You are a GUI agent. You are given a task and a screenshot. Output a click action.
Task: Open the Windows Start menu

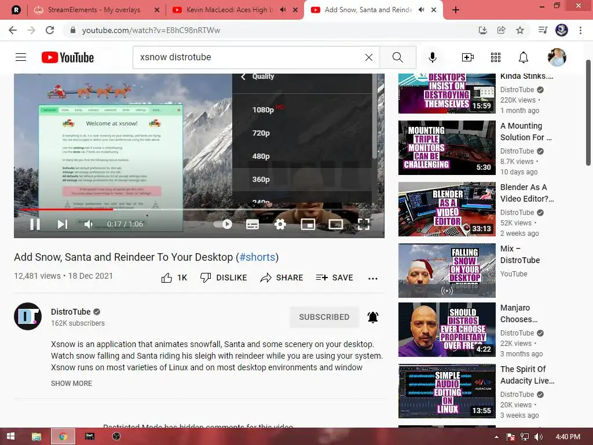click(x=10, y=436)
